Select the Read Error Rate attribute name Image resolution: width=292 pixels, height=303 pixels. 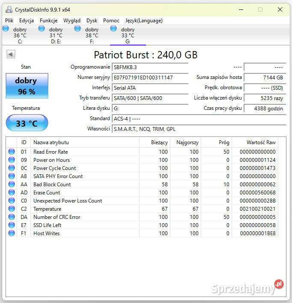pyautogui.click(x=51, y=151)
